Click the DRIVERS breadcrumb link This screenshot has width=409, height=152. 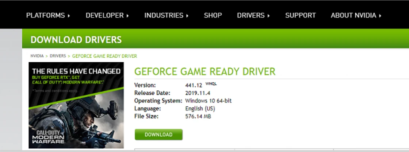click(58, 56)
